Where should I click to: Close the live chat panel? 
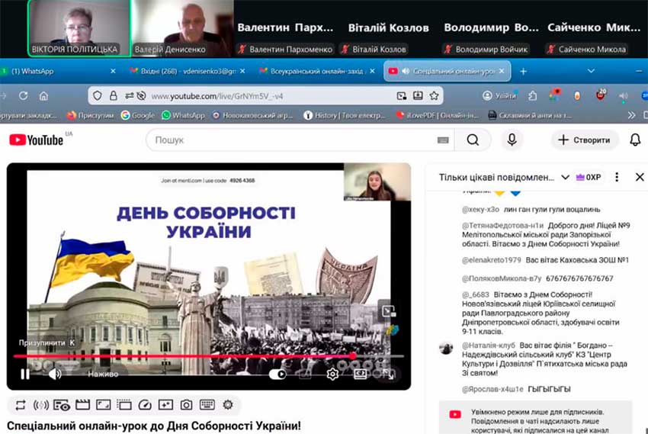click(x=640, y=177)
